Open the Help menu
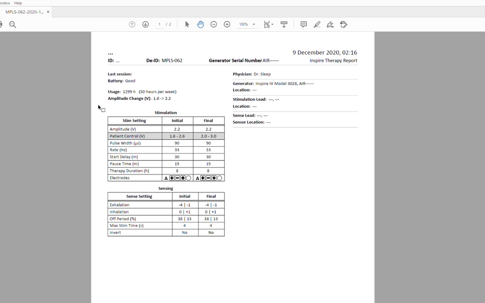This screenshot has height=303, width=485. click(x=18, y=3)
